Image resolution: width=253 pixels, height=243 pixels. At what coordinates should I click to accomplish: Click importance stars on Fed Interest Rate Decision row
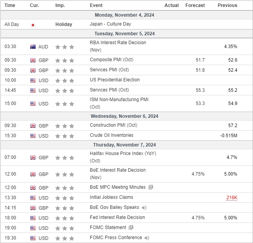(65, 218)
